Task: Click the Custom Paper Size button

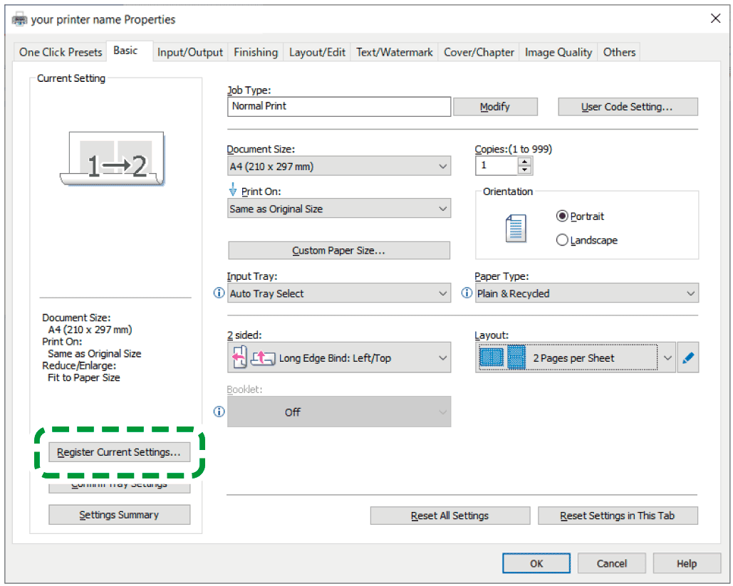Action: click(338, 251)
